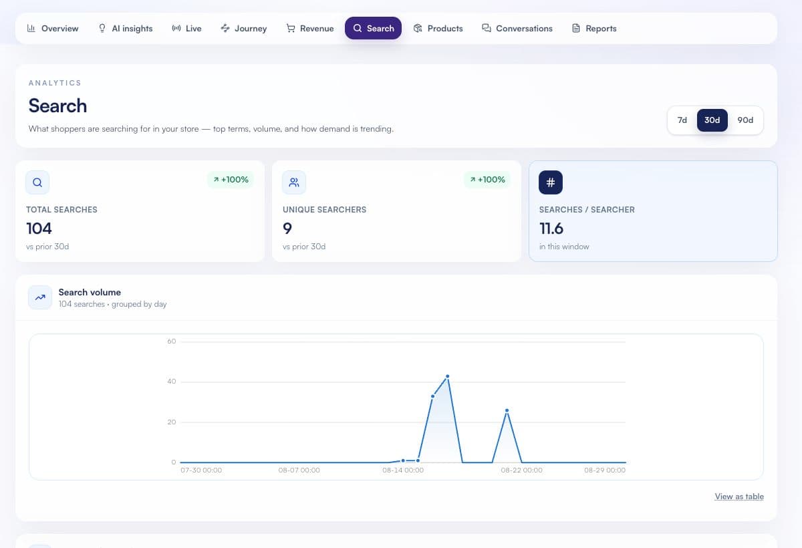Click the Total Searches magnifier icon

[x=37, y=182]
